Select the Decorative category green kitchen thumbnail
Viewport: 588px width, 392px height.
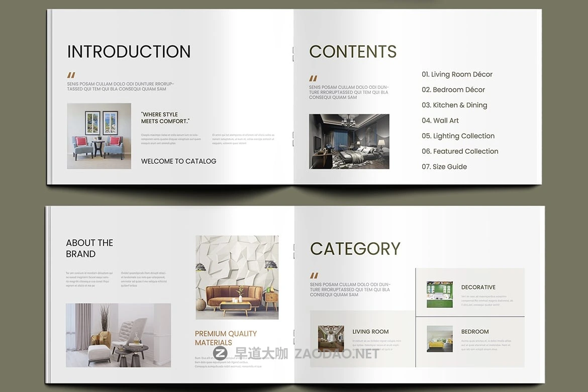click(439, 295)
